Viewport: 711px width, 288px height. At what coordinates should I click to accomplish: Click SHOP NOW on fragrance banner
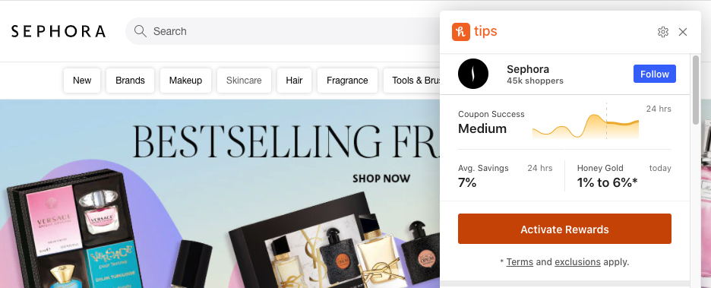(381, 179)
